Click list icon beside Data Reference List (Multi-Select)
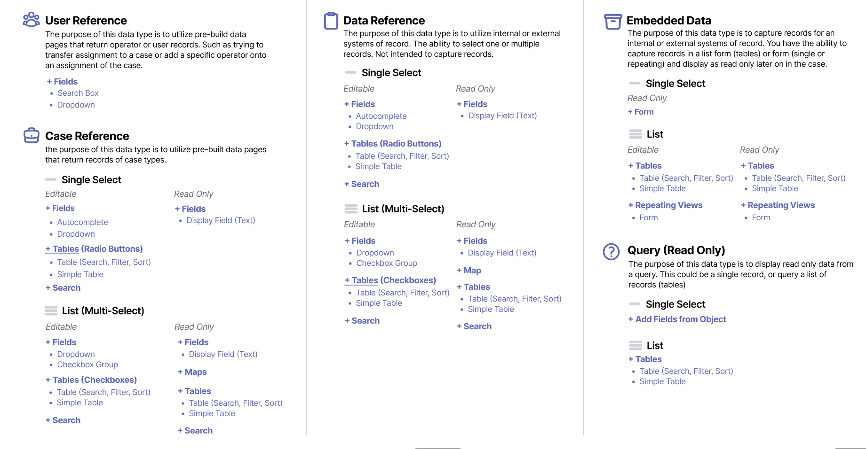The height and width of the screenshot is (449, 866). [x=351, y=209]
